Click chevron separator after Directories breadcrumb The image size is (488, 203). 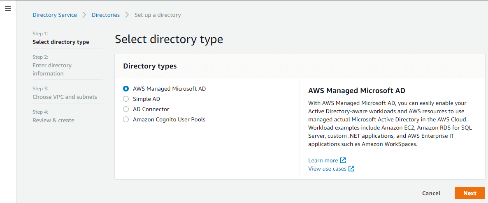coord(127,15)
